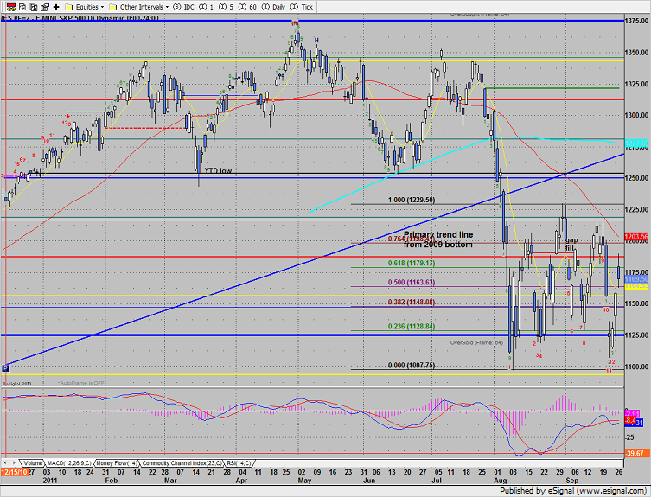Open the RSI(14,C) tab
The width and height of the screenshot is (651, 497).
click(x=239, y=463)
